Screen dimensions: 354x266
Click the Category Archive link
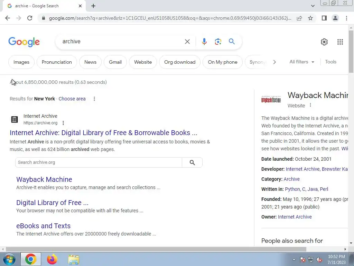(x=292, y=179)
